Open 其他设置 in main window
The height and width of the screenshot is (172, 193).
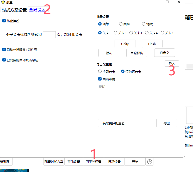(74, 162)
